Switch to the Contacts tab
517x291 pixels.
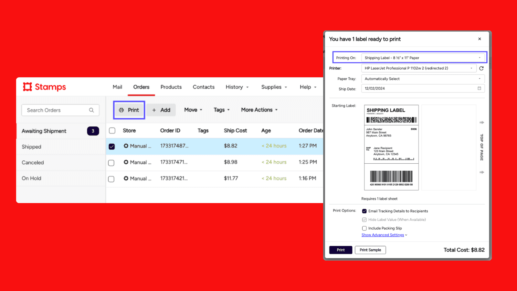point(204,87)
